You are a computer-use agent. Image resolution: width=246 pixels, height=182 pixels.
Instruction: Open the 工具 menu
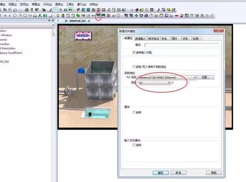pos(70,4)
